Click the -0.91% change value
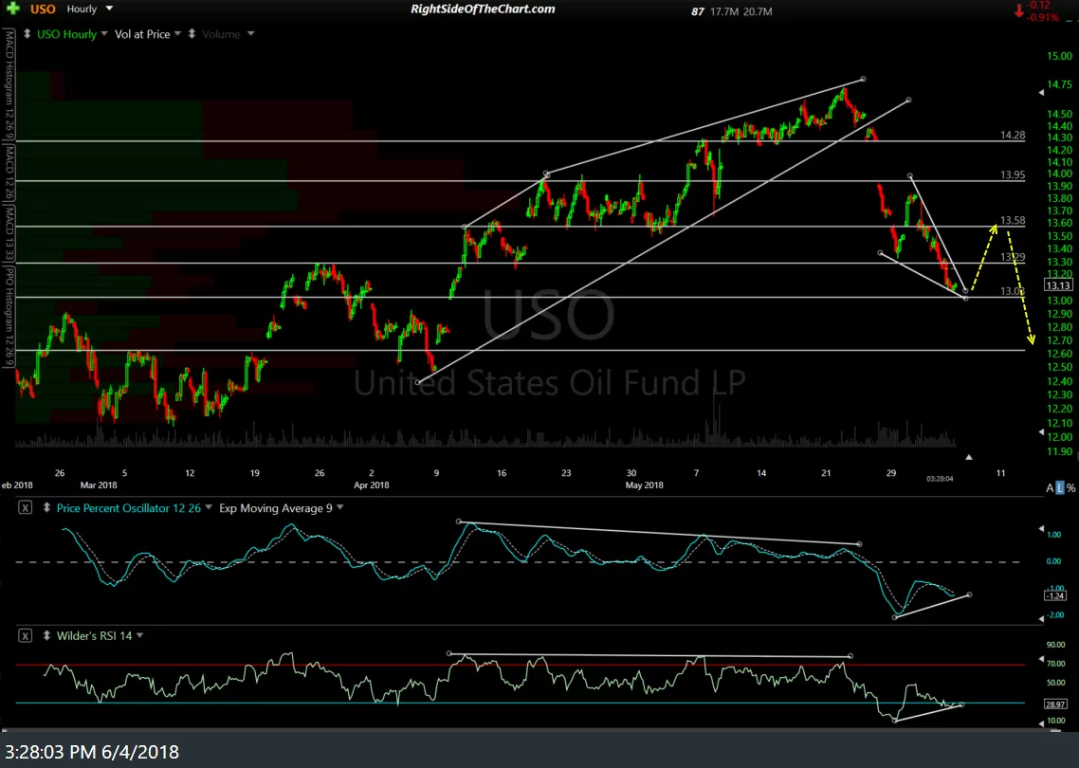Viewport: 1079px width, 768px height. coord(1042,17)
